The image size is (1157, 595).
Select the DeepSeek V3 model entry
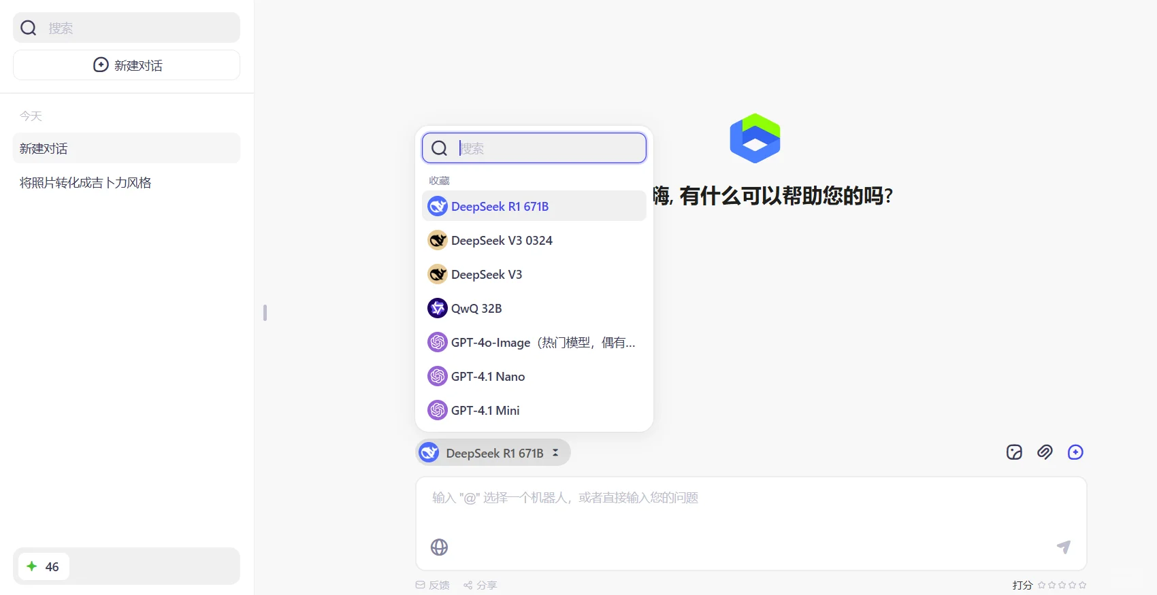tap(534, 274)
